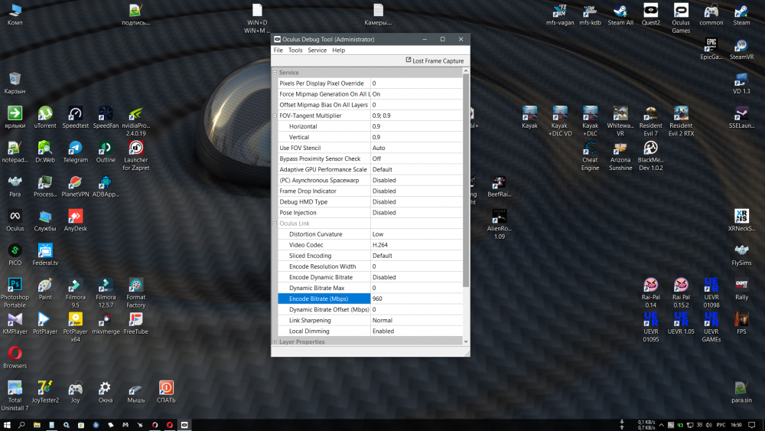Click the AnyDesk desktop shortcut
Screen dimensions: 765x431
(75, 217)
